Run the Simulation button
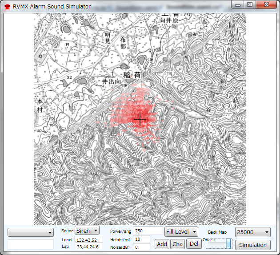Screen dimensions: 280x255 (x=253, y=245)
